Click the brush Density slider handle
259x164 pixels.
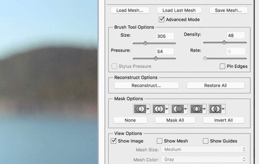point(224,42)
